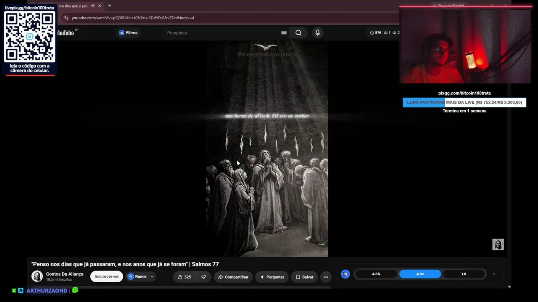
Task: Click the Remix button
Action: pyautogui.click(x=137, y=277)
